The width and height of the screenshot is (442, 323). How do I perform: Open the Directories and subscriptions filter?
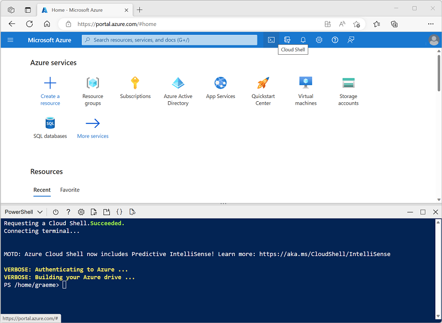coord(287,40)
